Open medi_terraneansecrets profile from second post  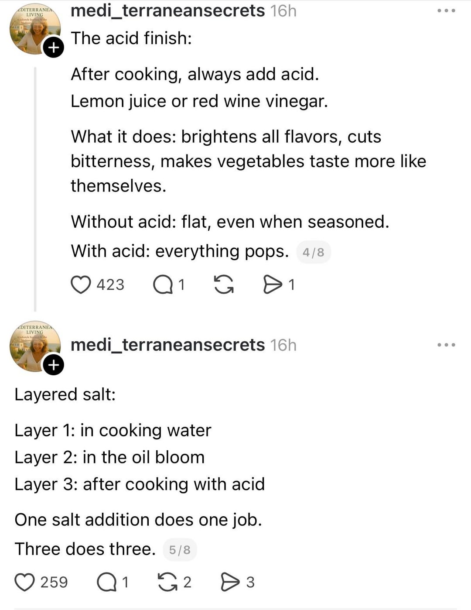click(167, 345)
